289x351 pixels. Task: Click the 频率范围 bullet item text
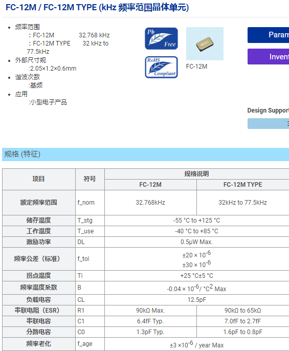click(27, 27)
